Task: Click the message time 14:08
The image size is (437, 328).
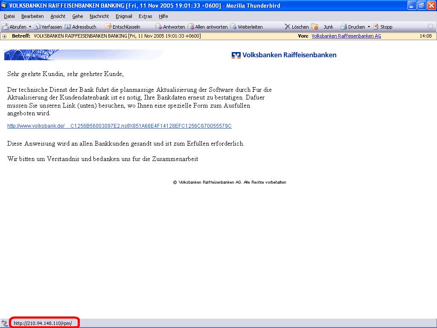Action: 425,36
